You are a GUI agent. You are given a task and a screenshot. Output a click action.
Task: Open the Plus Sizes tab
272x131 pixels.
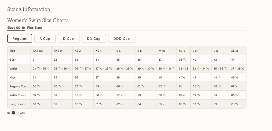pos(35,28)
